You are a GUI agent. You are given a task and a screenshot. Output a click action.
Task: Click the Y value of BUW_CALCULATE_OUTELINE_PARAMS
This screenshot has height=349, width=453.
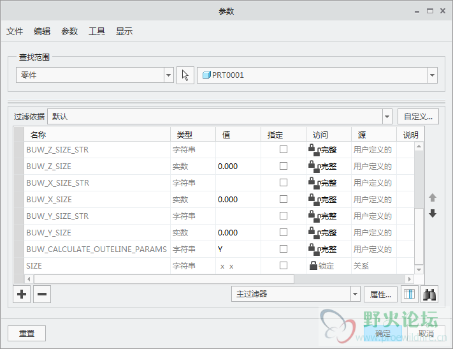(x=220, y=249)
